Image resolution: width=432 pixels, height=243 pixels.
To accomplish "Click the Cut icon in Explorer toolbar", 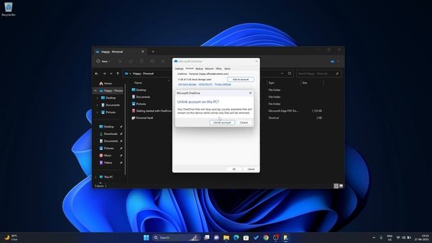I will tap(120, 61).
